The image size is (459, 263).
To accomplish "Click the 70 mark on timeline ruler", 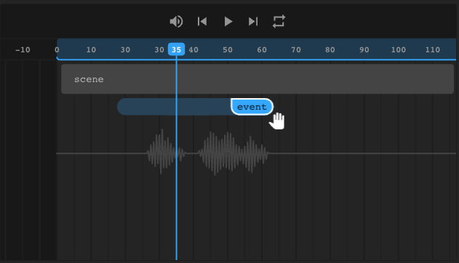I will point(296,49).
